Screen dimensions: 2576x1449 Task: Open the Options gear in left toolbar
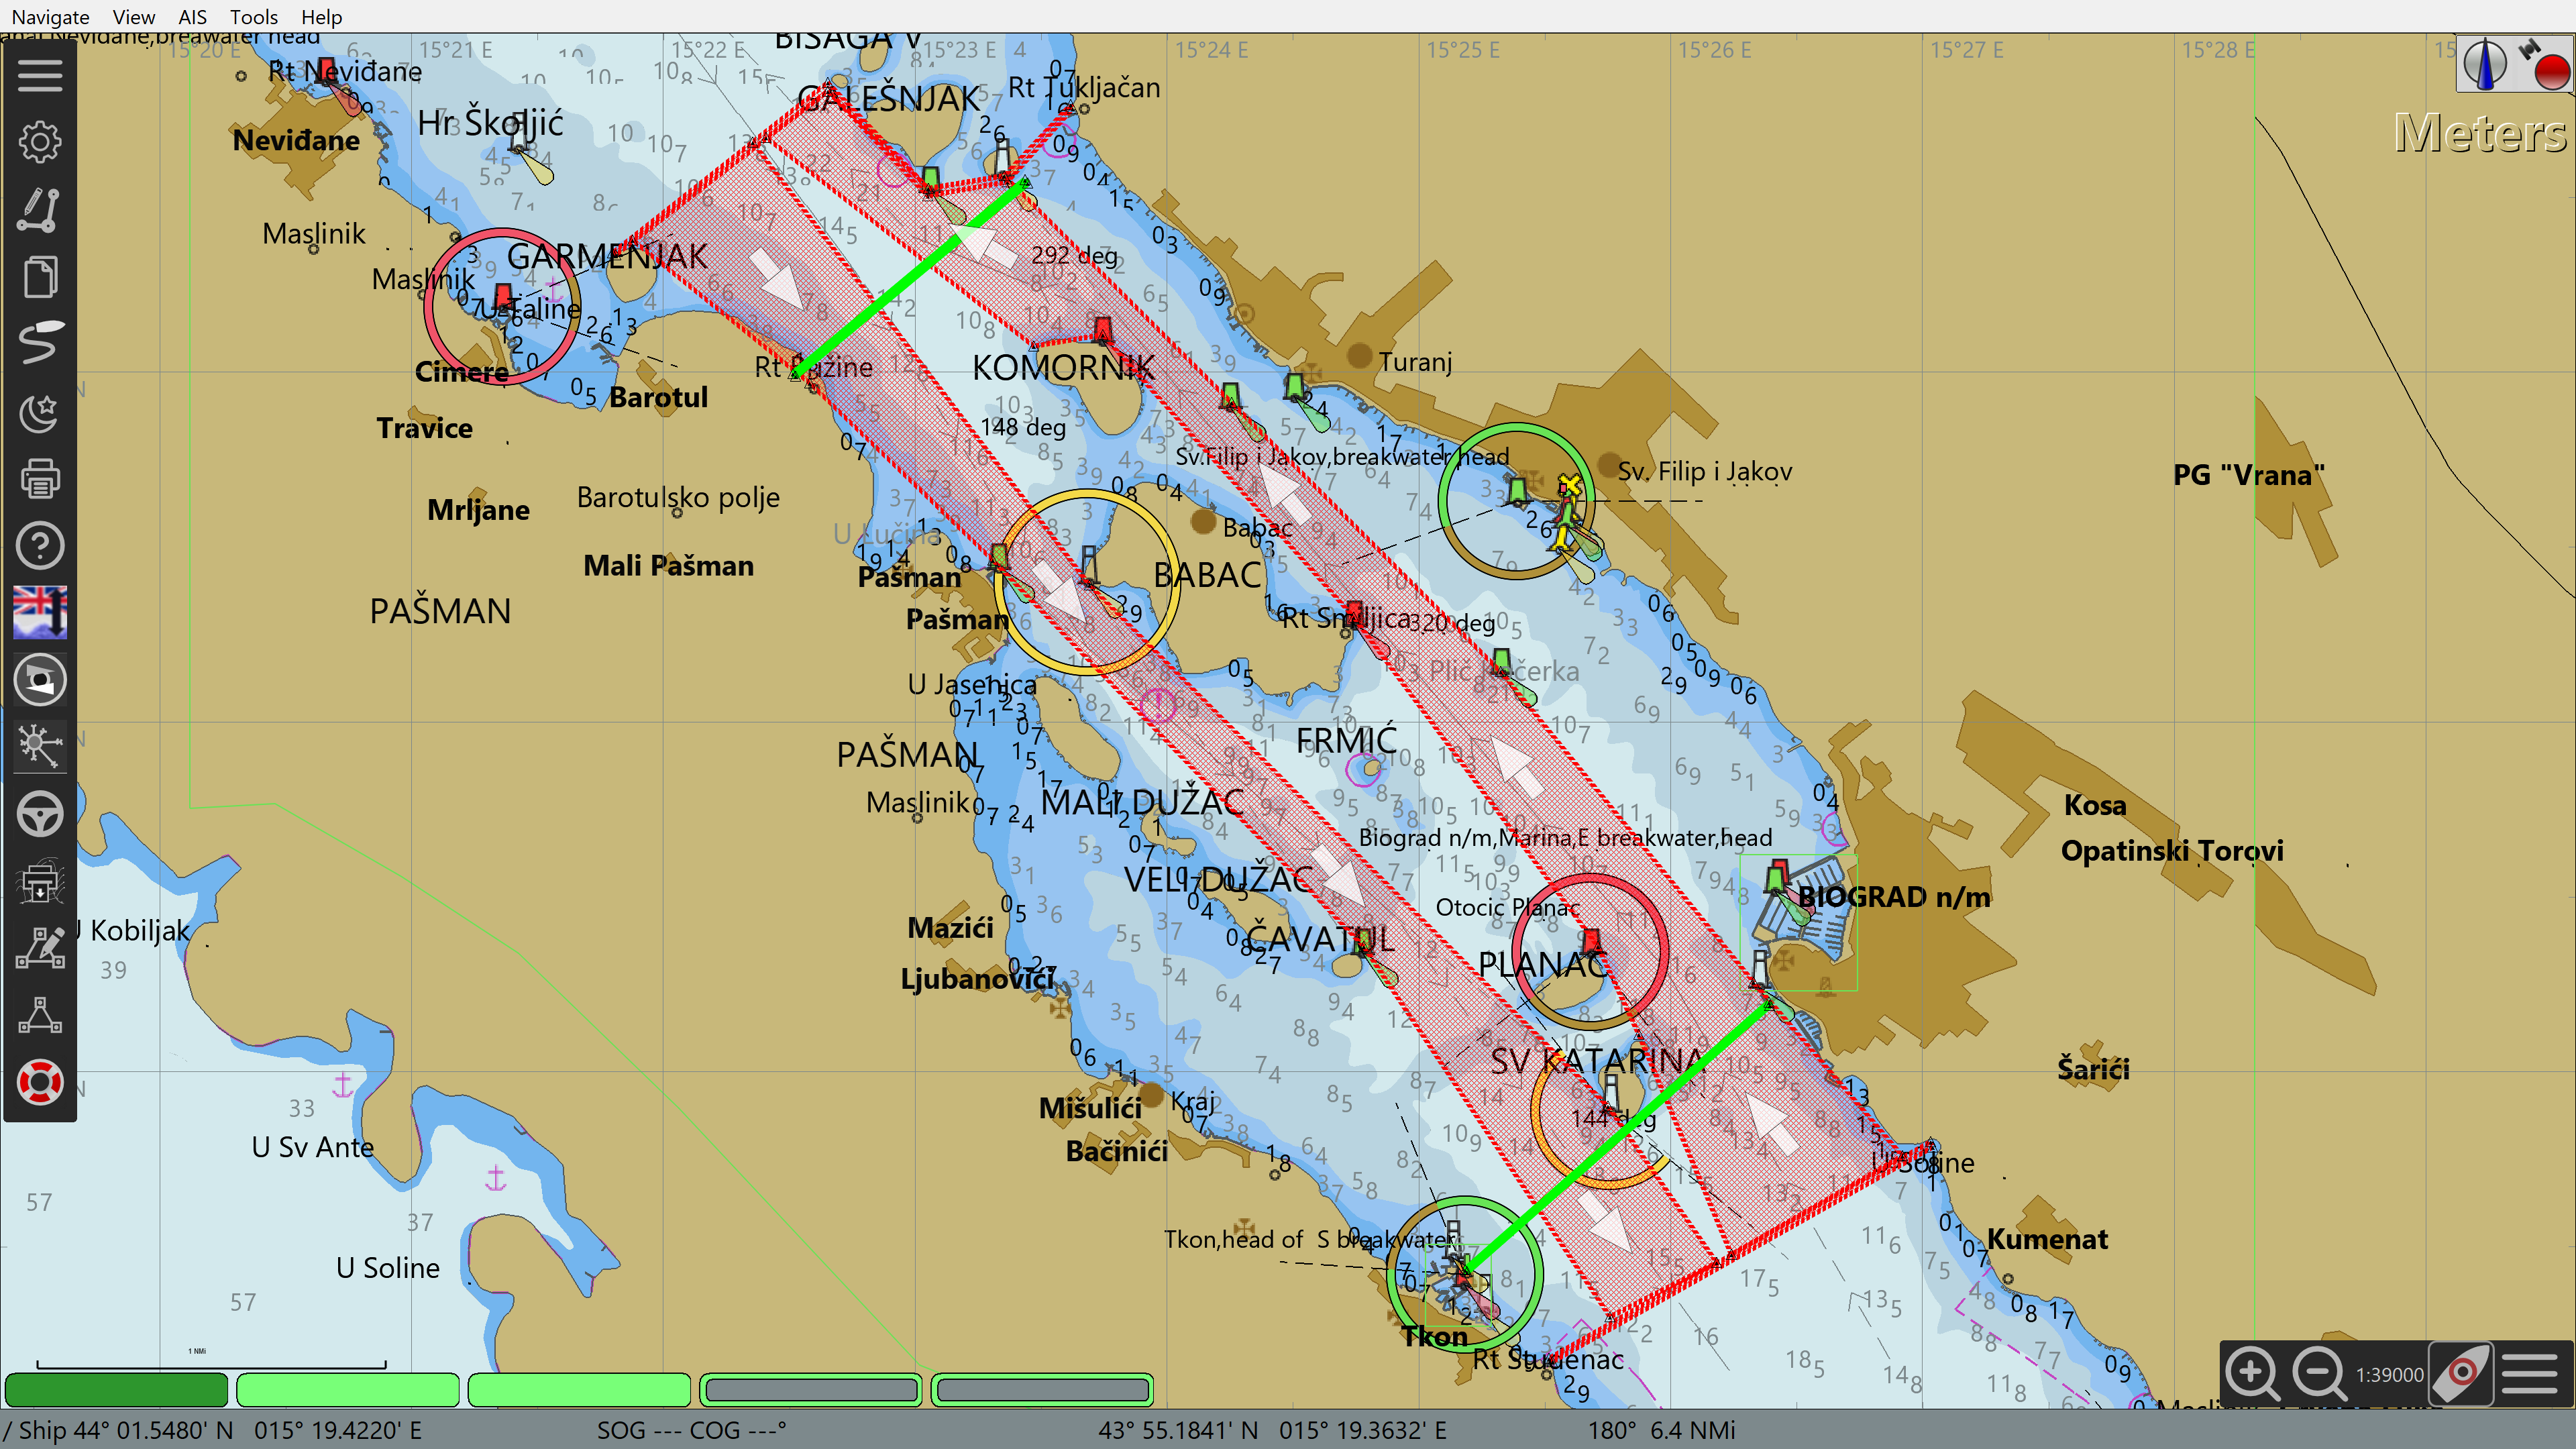[x=40, y=141]
